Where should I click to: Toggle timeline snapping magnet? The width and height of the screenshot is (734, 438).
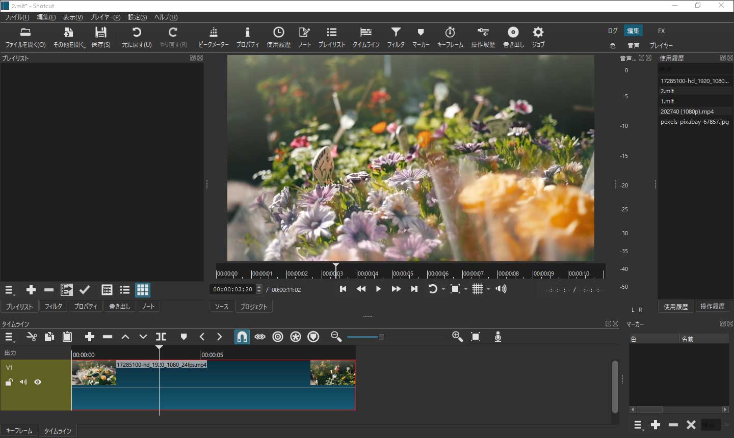pyautogui.click(x=242, y=337)
